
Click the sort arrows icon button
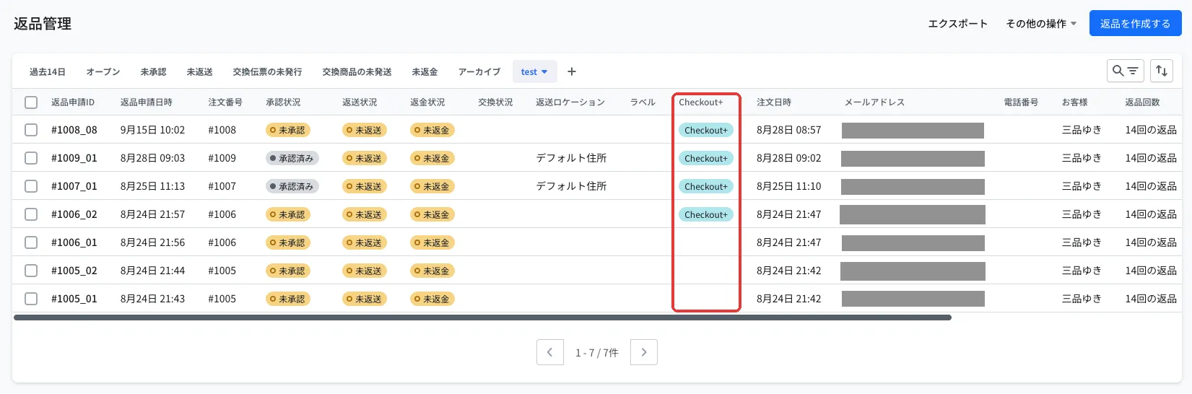pyautogui.click(x=1162, y=71)
